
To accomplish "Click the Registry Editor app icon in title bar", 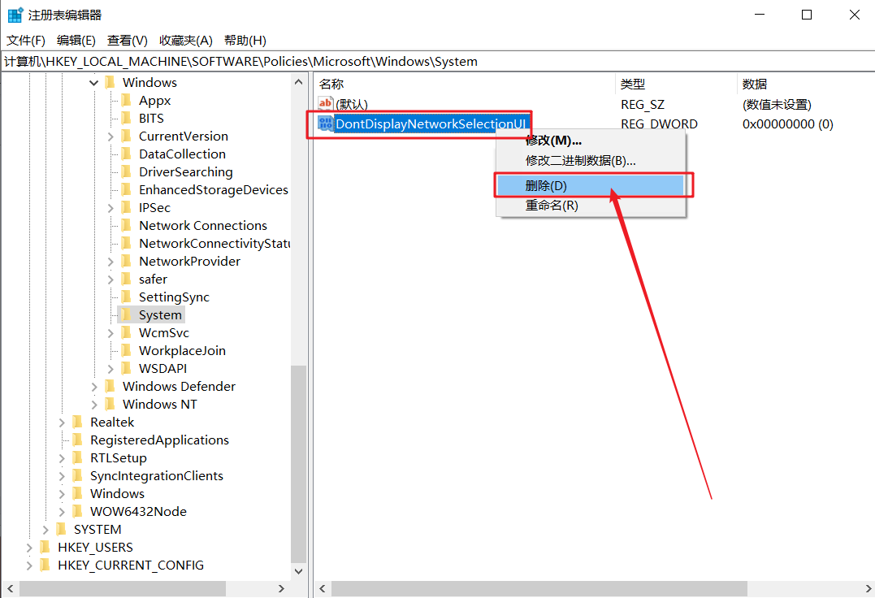I will click(15, 15).
